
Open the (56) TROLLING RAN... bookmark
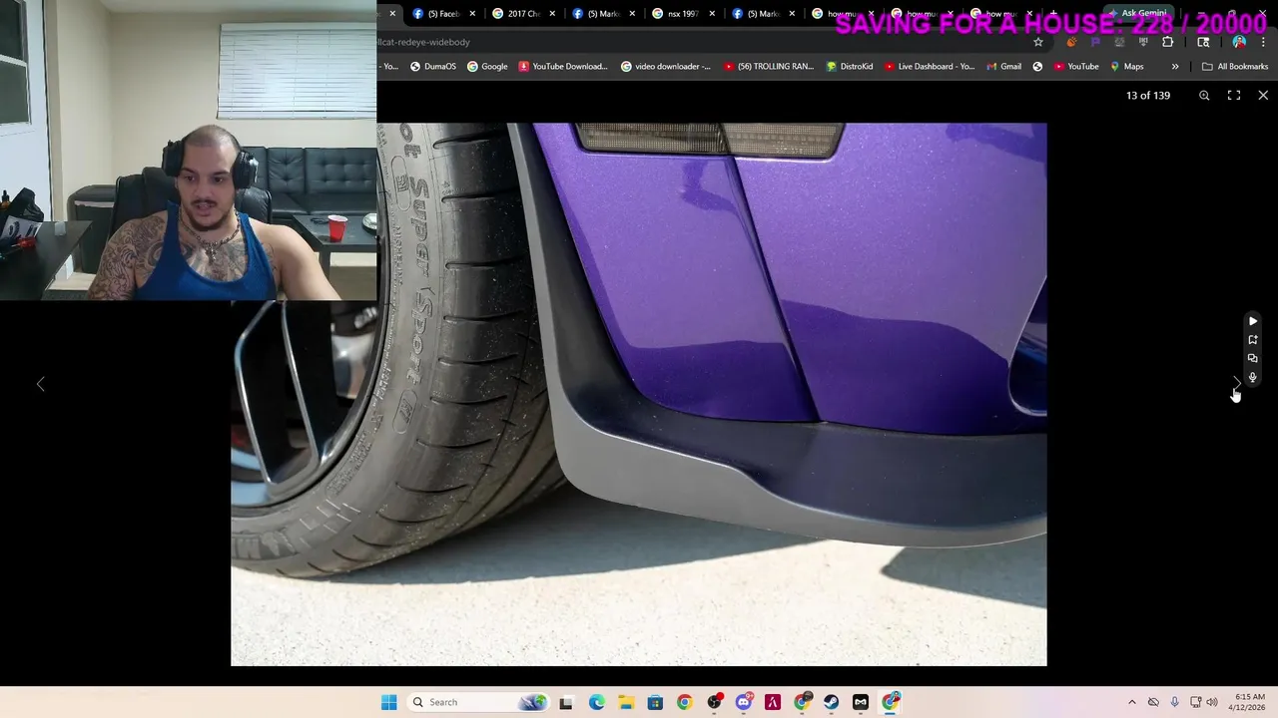coord(769,67)
